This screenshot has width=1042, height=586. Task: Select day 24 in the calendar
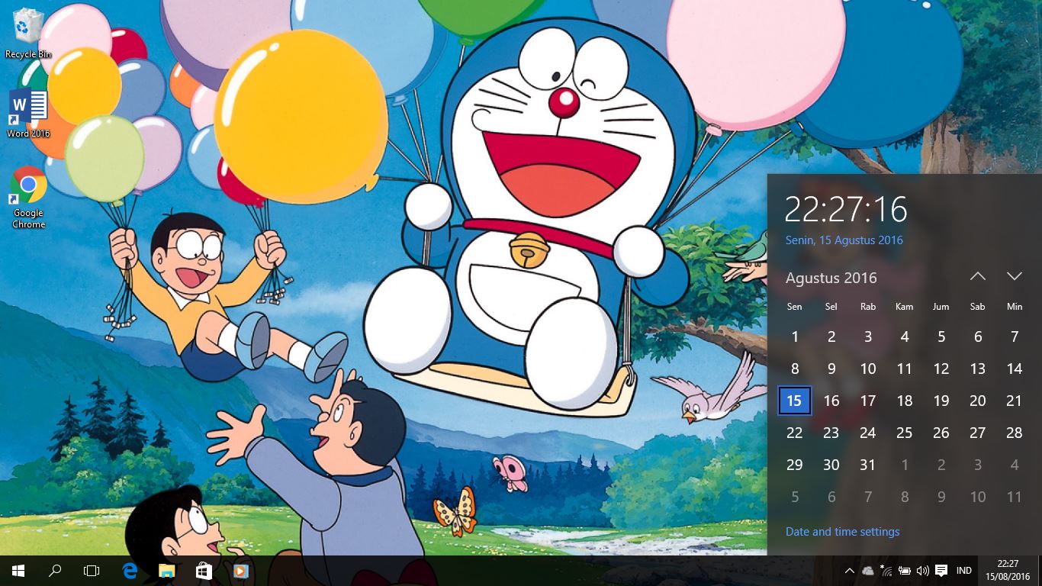click(868, 433)
